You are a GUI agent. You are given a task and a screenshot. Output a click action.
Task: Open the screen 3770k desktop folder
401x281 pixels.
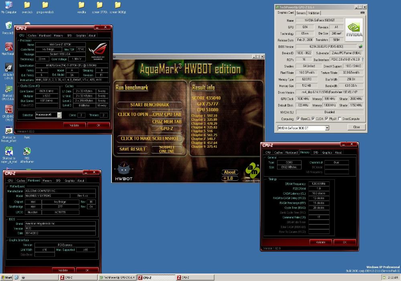click(99, 7)
